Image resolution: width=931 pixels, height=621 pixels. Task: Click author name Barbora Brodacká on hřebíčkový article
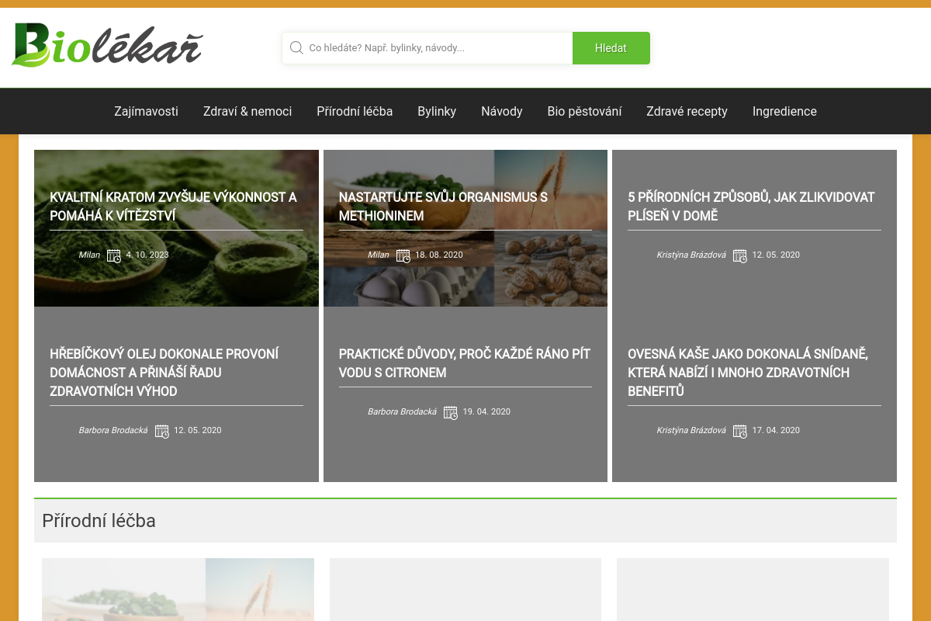[112, 430]
